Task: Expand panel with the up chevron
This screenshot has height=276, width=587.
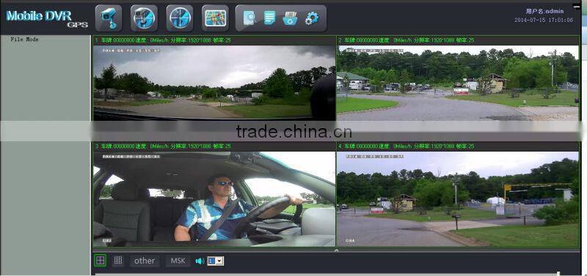Action: 336,250
